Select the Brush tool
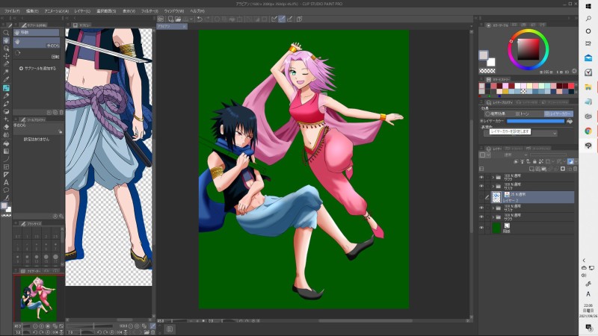Image resolution: width=598 pixels, height=336 pixels. 6,104
